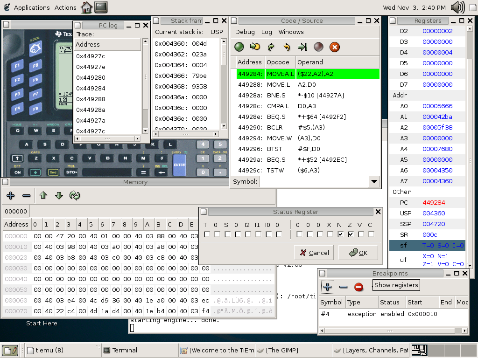The width and height of the screenshot is (478, 358).
Task: Click the calculator ENTER key
Action: 179,165
